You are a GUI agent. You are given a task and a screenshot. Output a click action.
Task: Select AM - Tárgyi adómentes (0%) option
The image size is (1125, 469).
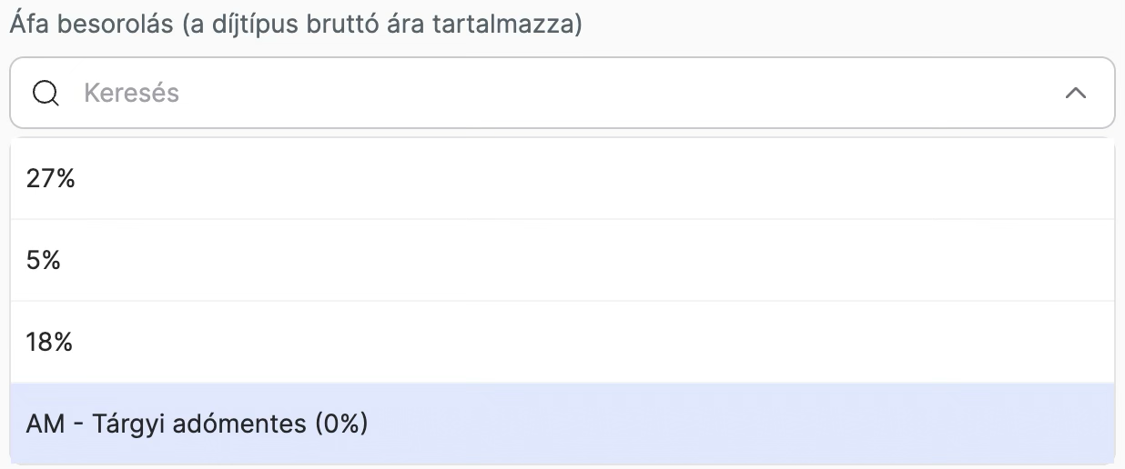(x=562, y=424)
